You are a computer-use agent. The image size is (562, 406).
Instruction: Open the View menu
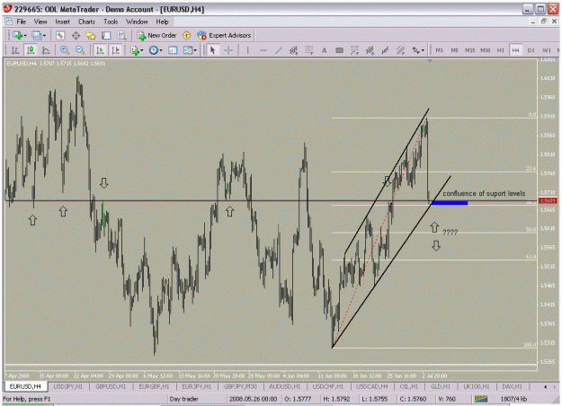tap(40, 22)
